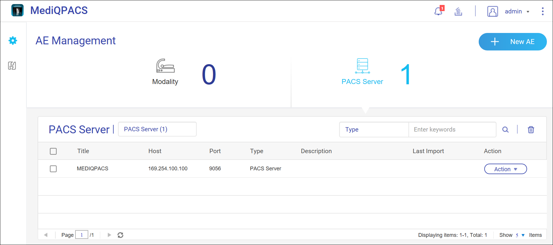
Task: Go to next page arrow
Action: 109,235
